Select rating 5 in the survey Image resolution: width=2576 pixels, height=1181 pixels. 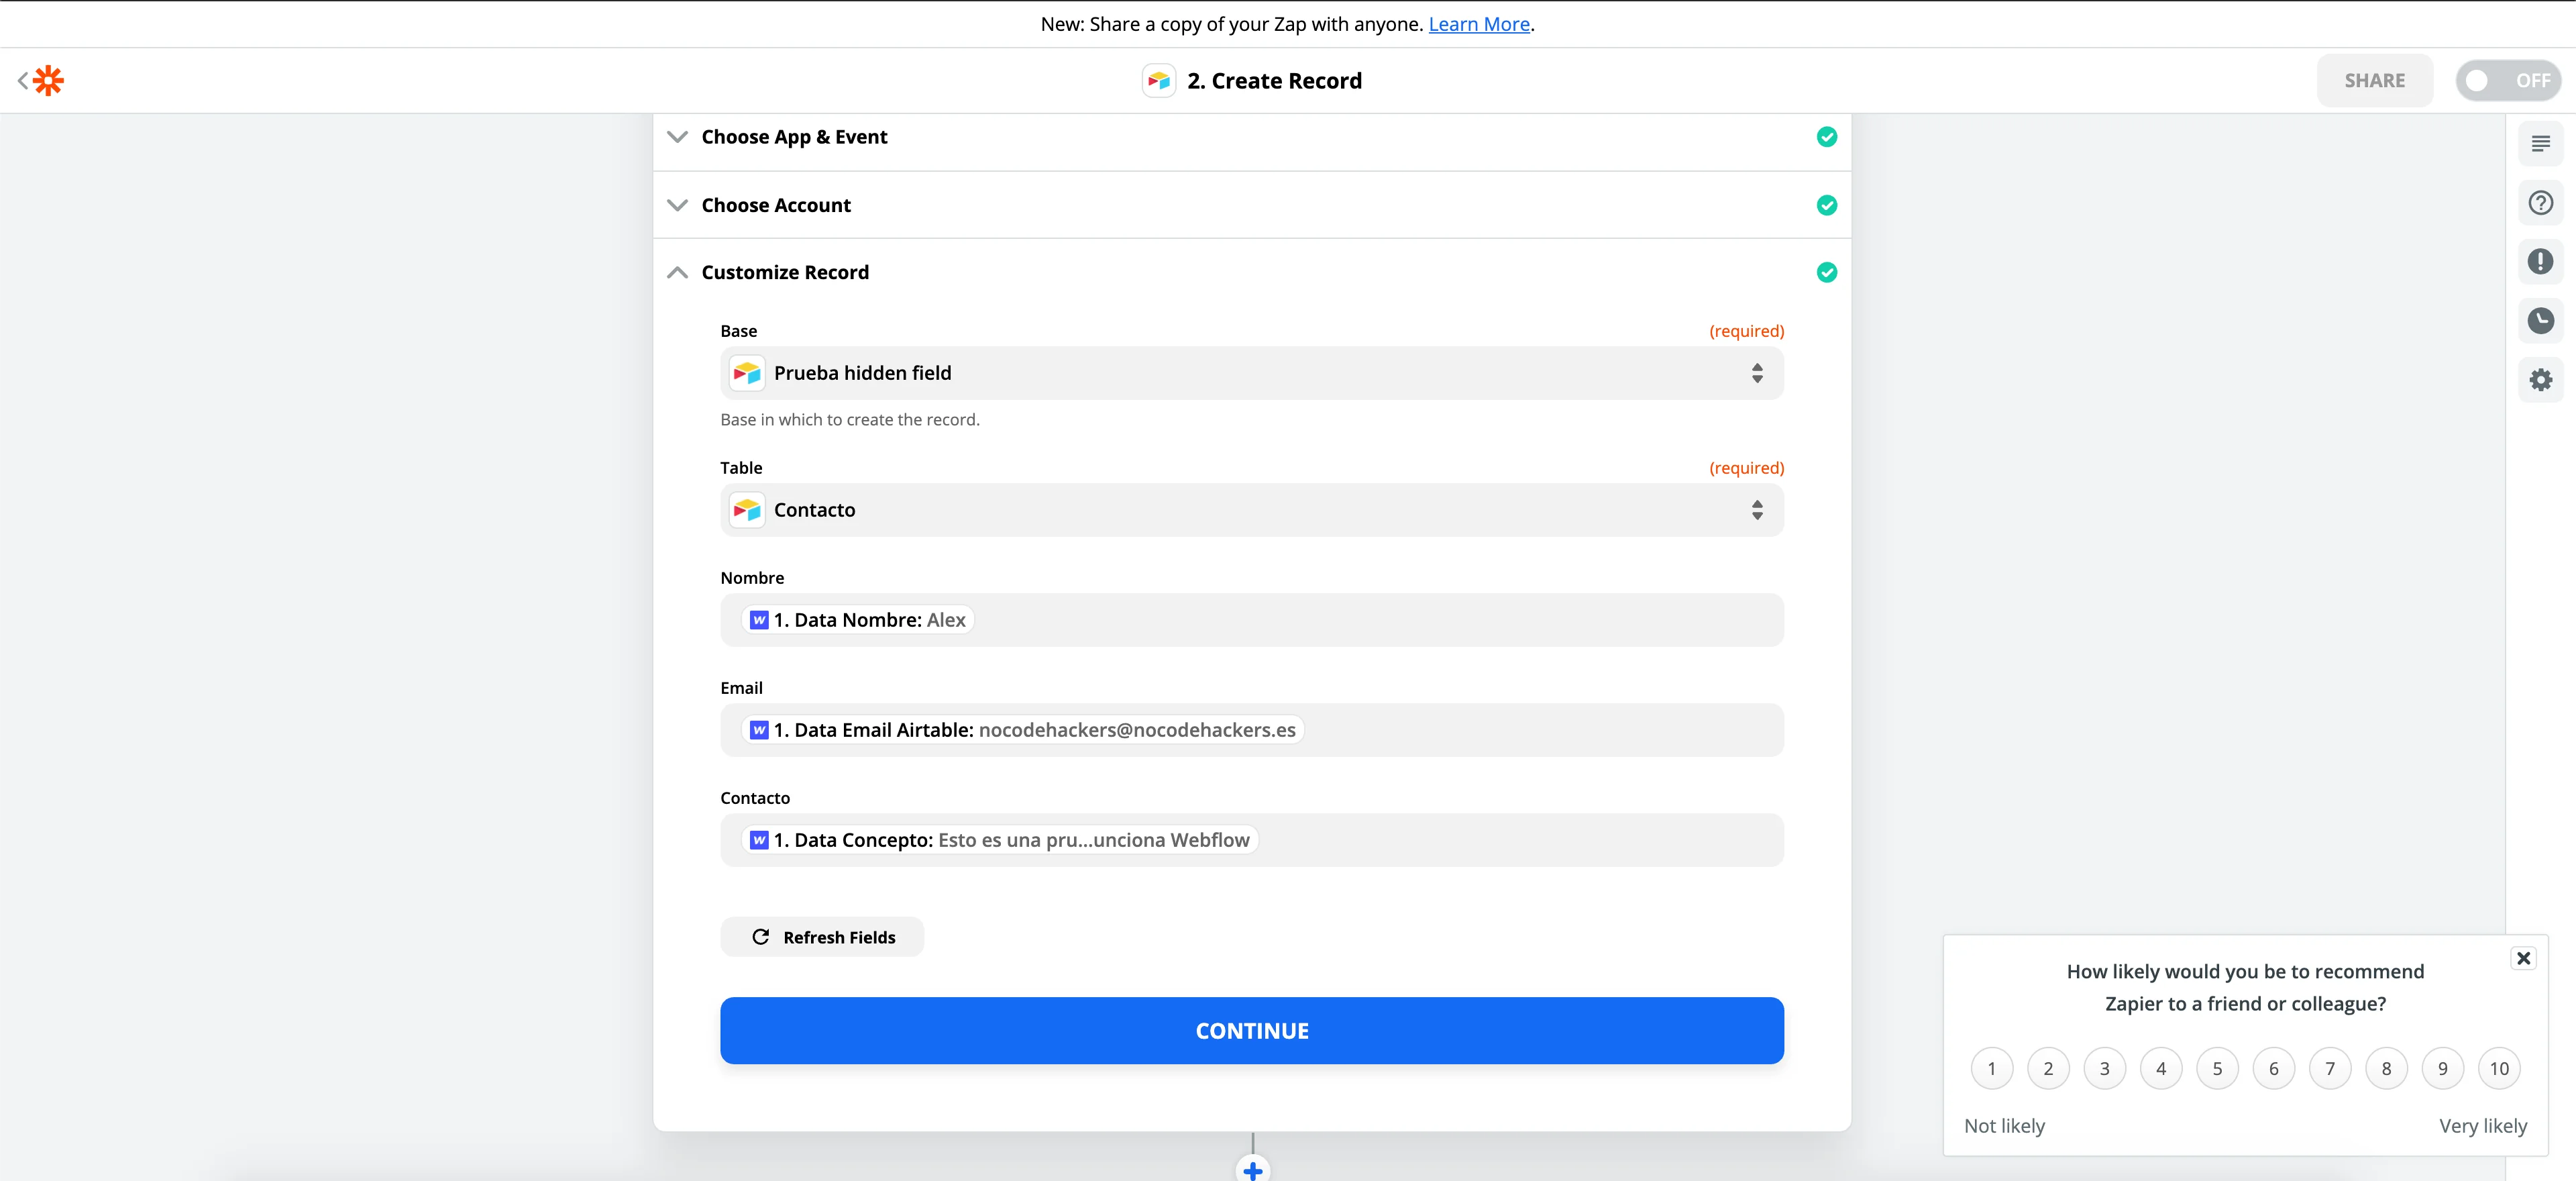tap(2216, 1068)
